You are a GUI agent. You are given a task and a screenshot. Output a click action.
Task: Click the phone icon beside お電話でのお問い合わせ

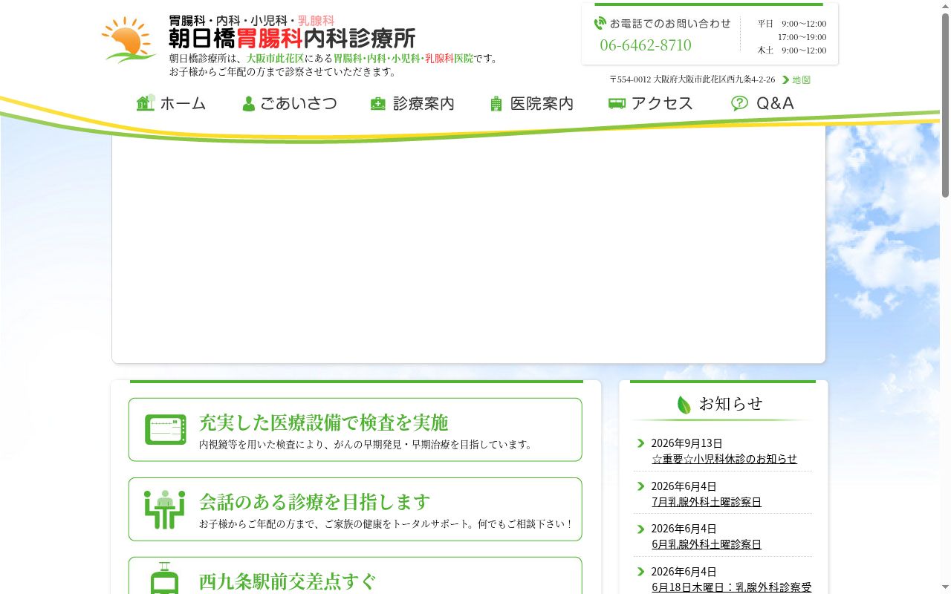(600, 23)
